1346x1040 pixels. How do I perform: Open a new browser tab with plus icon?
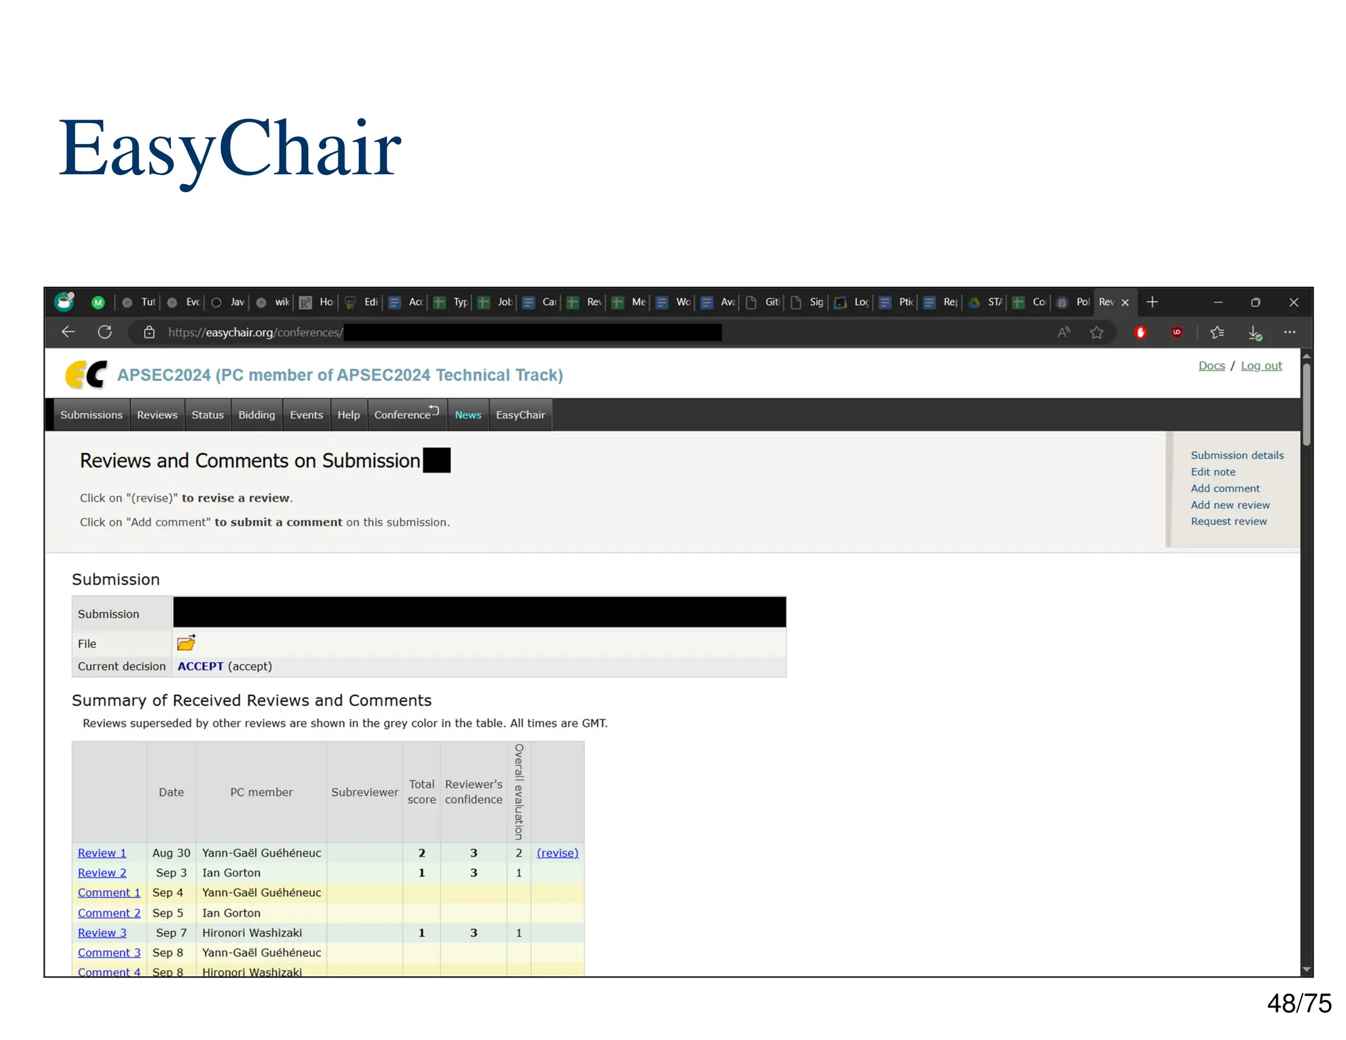(1152, 302)
